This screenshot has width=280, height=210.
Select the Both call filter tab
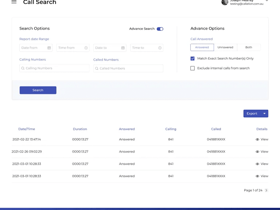(249, 47)
